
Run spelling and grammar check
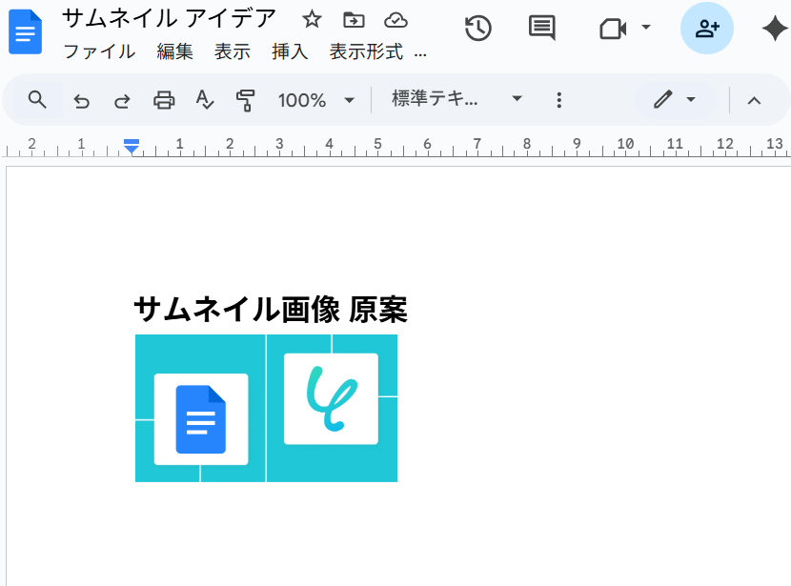(x=204, y=100)
